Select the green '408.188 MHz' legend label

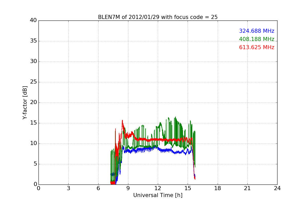(257, 39)
